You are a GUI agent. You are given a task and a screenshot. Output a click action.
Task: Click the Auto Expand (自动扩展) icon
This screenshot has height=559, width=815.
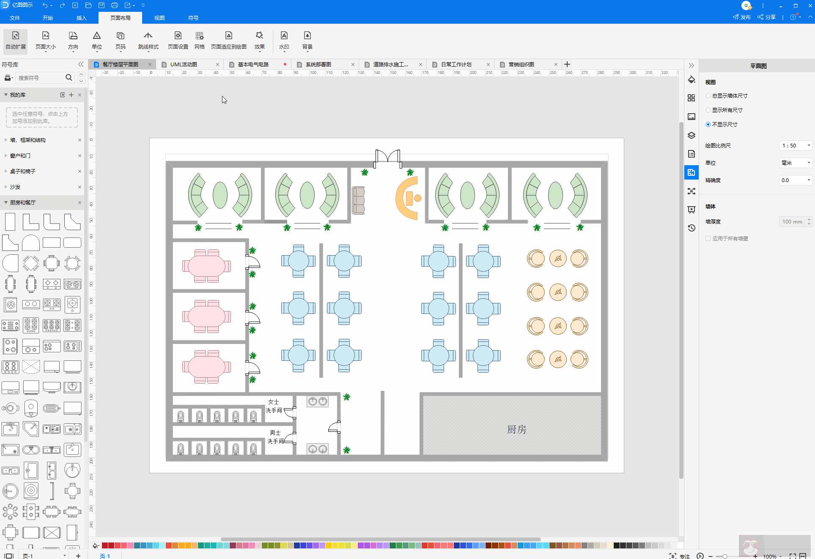(16, 40)
